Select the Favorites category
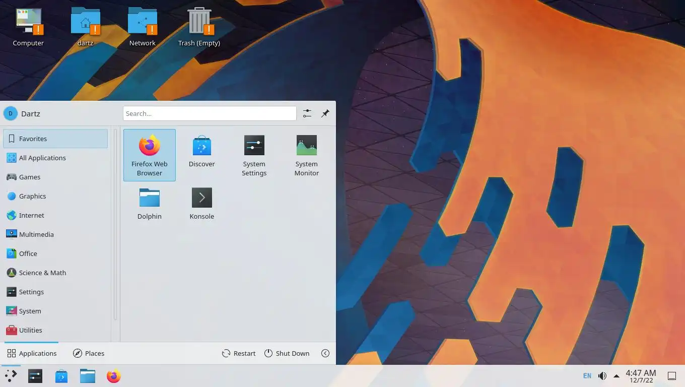This screenshot has width=685, height=387. [x=55, y=139]
